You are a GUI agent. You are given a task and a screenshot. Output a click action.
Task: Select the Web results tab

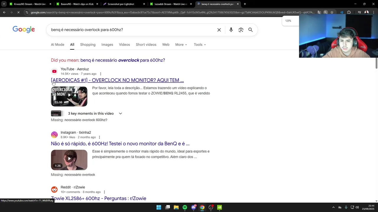pyautogui.click(x=166, y=44)
